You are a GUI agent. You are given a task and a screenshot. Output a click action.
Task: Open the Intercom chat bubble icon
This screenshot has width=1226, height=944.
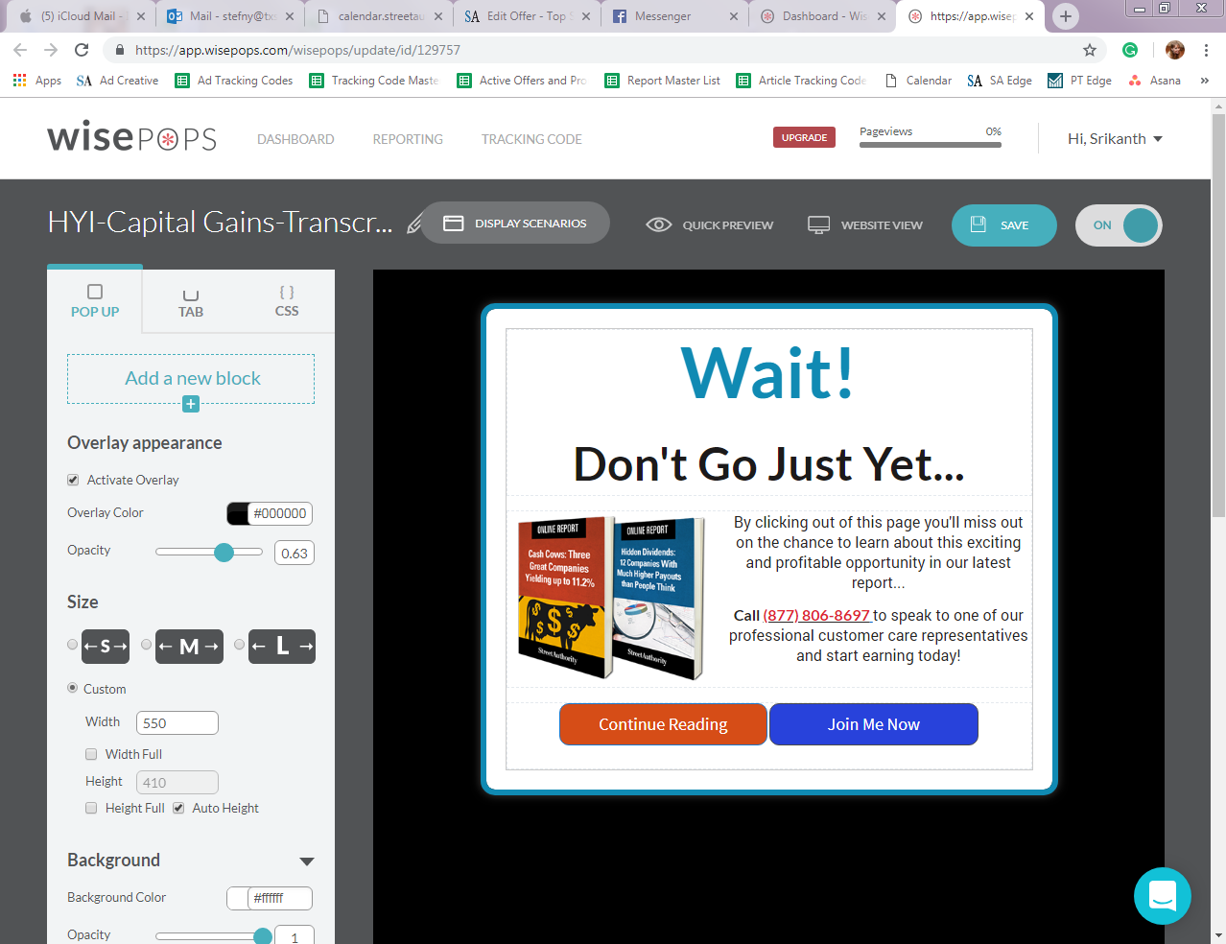click(x=1162, y=896)
